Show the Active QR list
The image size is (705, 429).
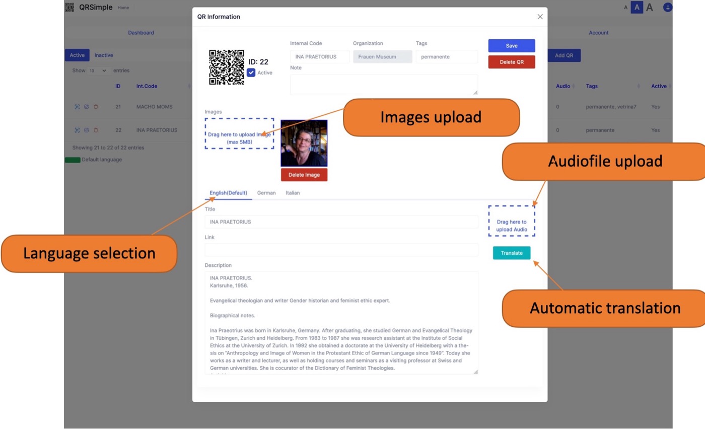click(x=77, y=55)
